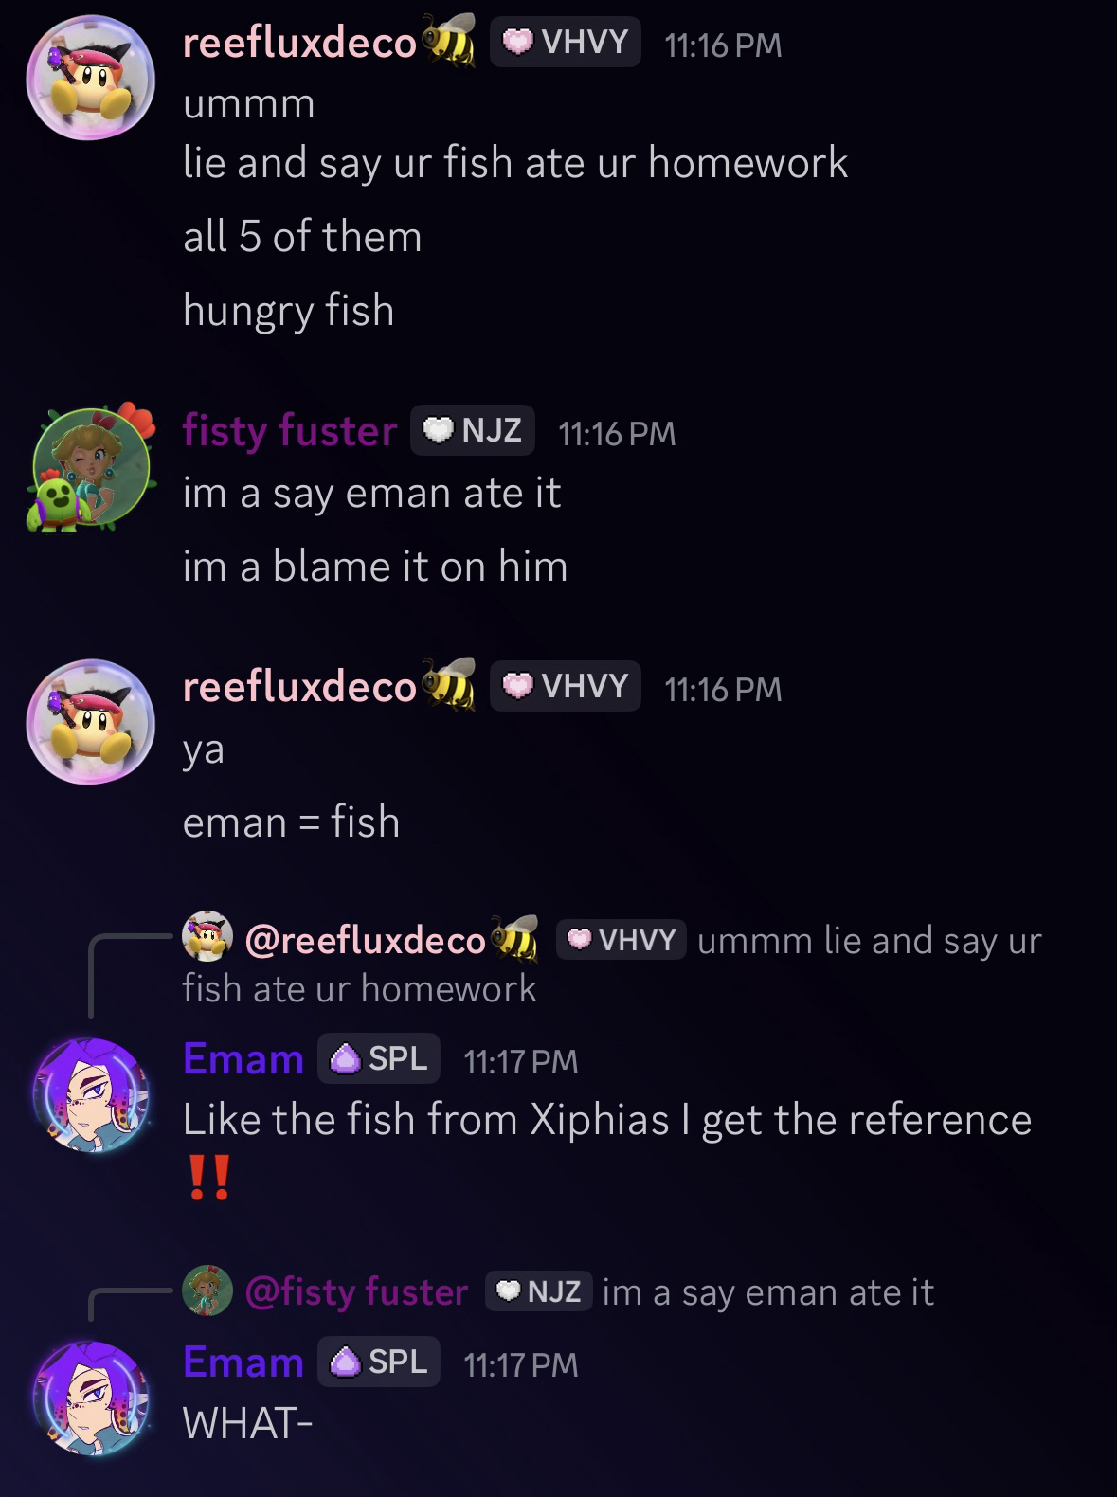Open the NJZ server tag next to fisty fuster
This screenshot has height=1497, width=1117.
473,431
